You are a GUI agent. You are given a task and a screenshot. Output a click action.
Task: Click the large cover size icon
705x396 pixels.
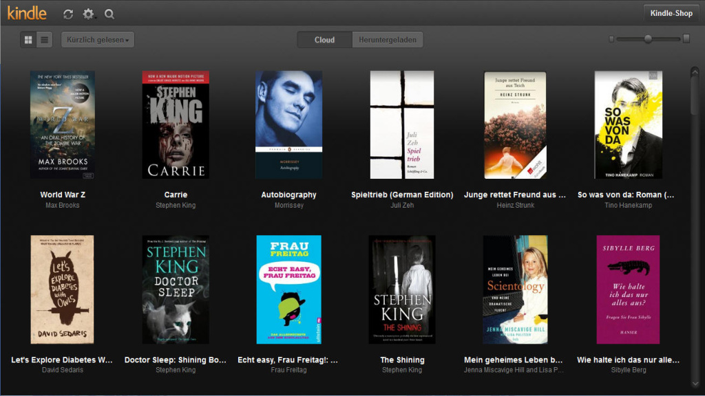click(686, 38)
